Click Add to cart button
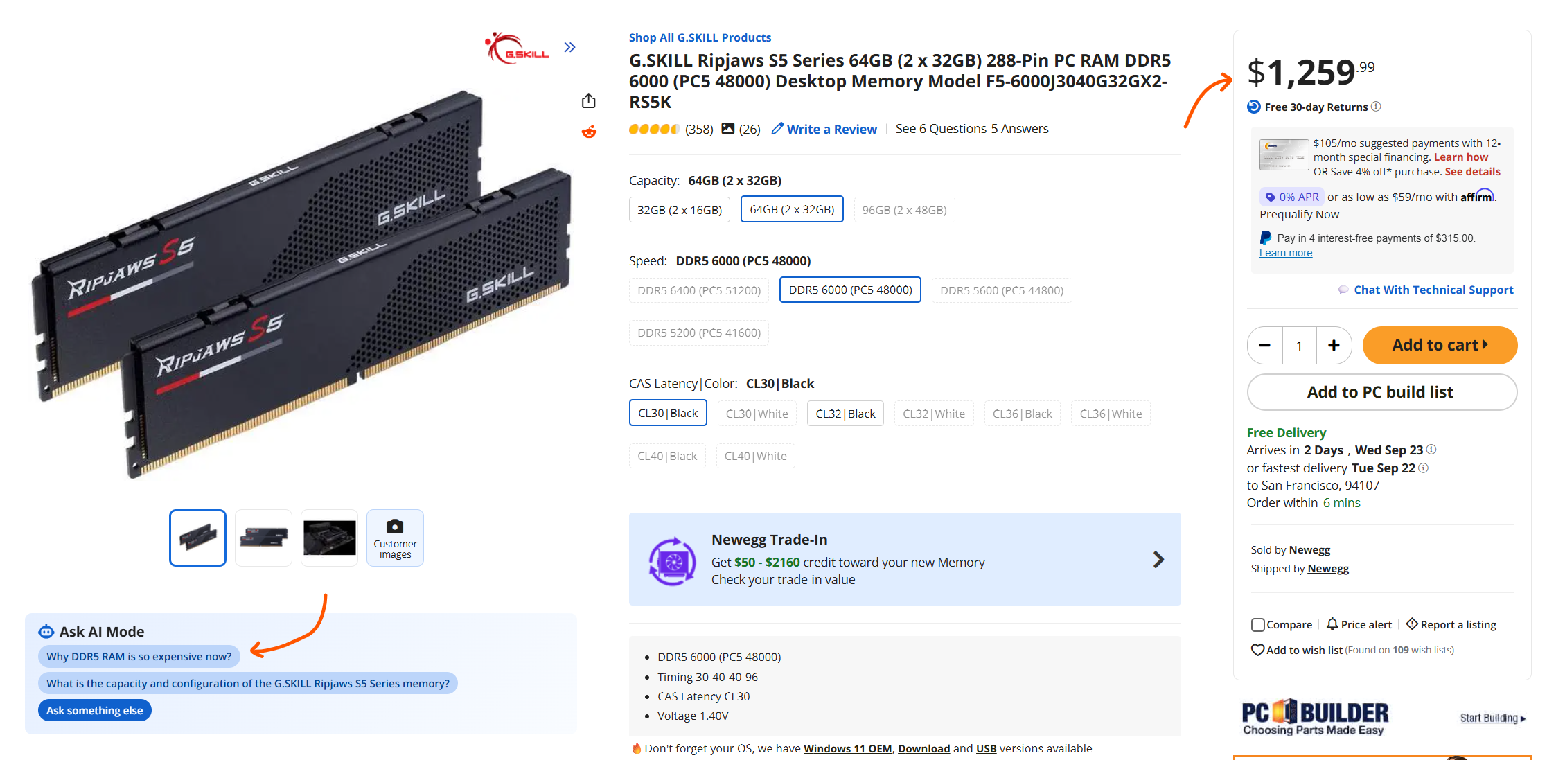This screenshot has height=760, width=1547. [1440, 345]
